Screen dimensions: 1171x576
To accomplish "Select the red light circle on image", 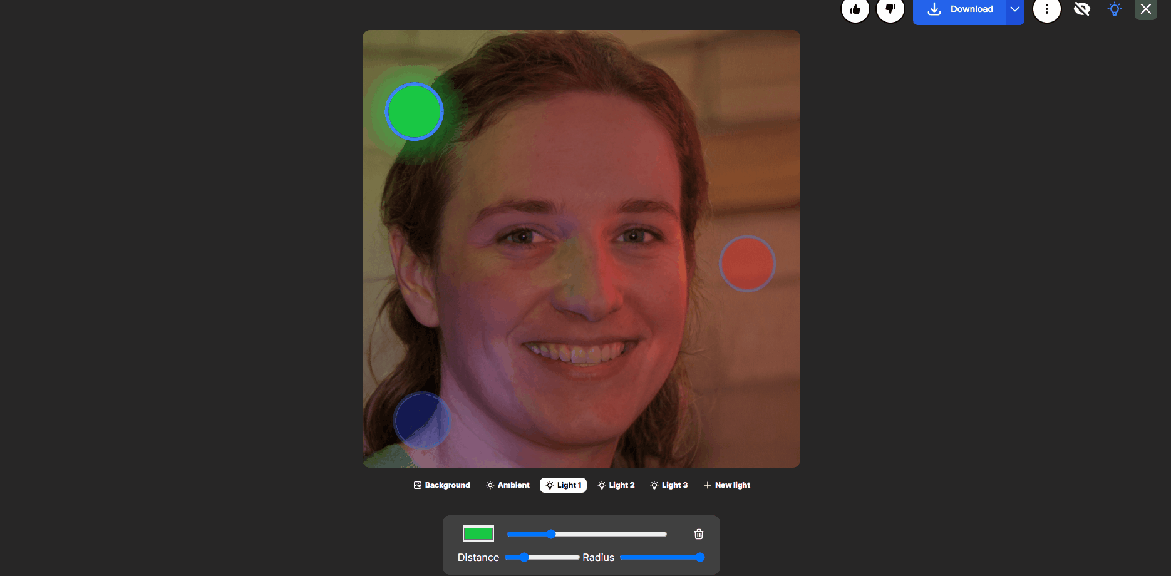I will tap(747, 264).
